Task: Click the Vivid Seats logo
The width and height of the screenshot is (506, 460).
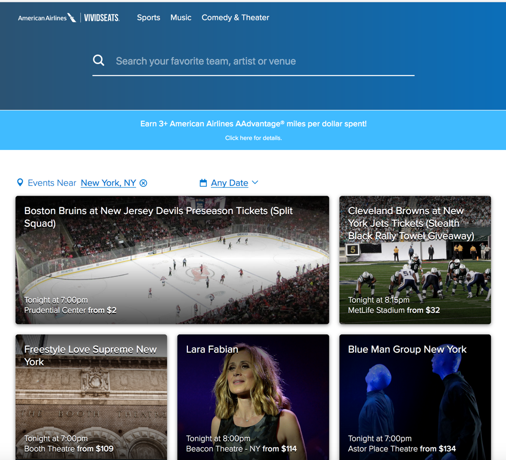Action: point(102,18)
